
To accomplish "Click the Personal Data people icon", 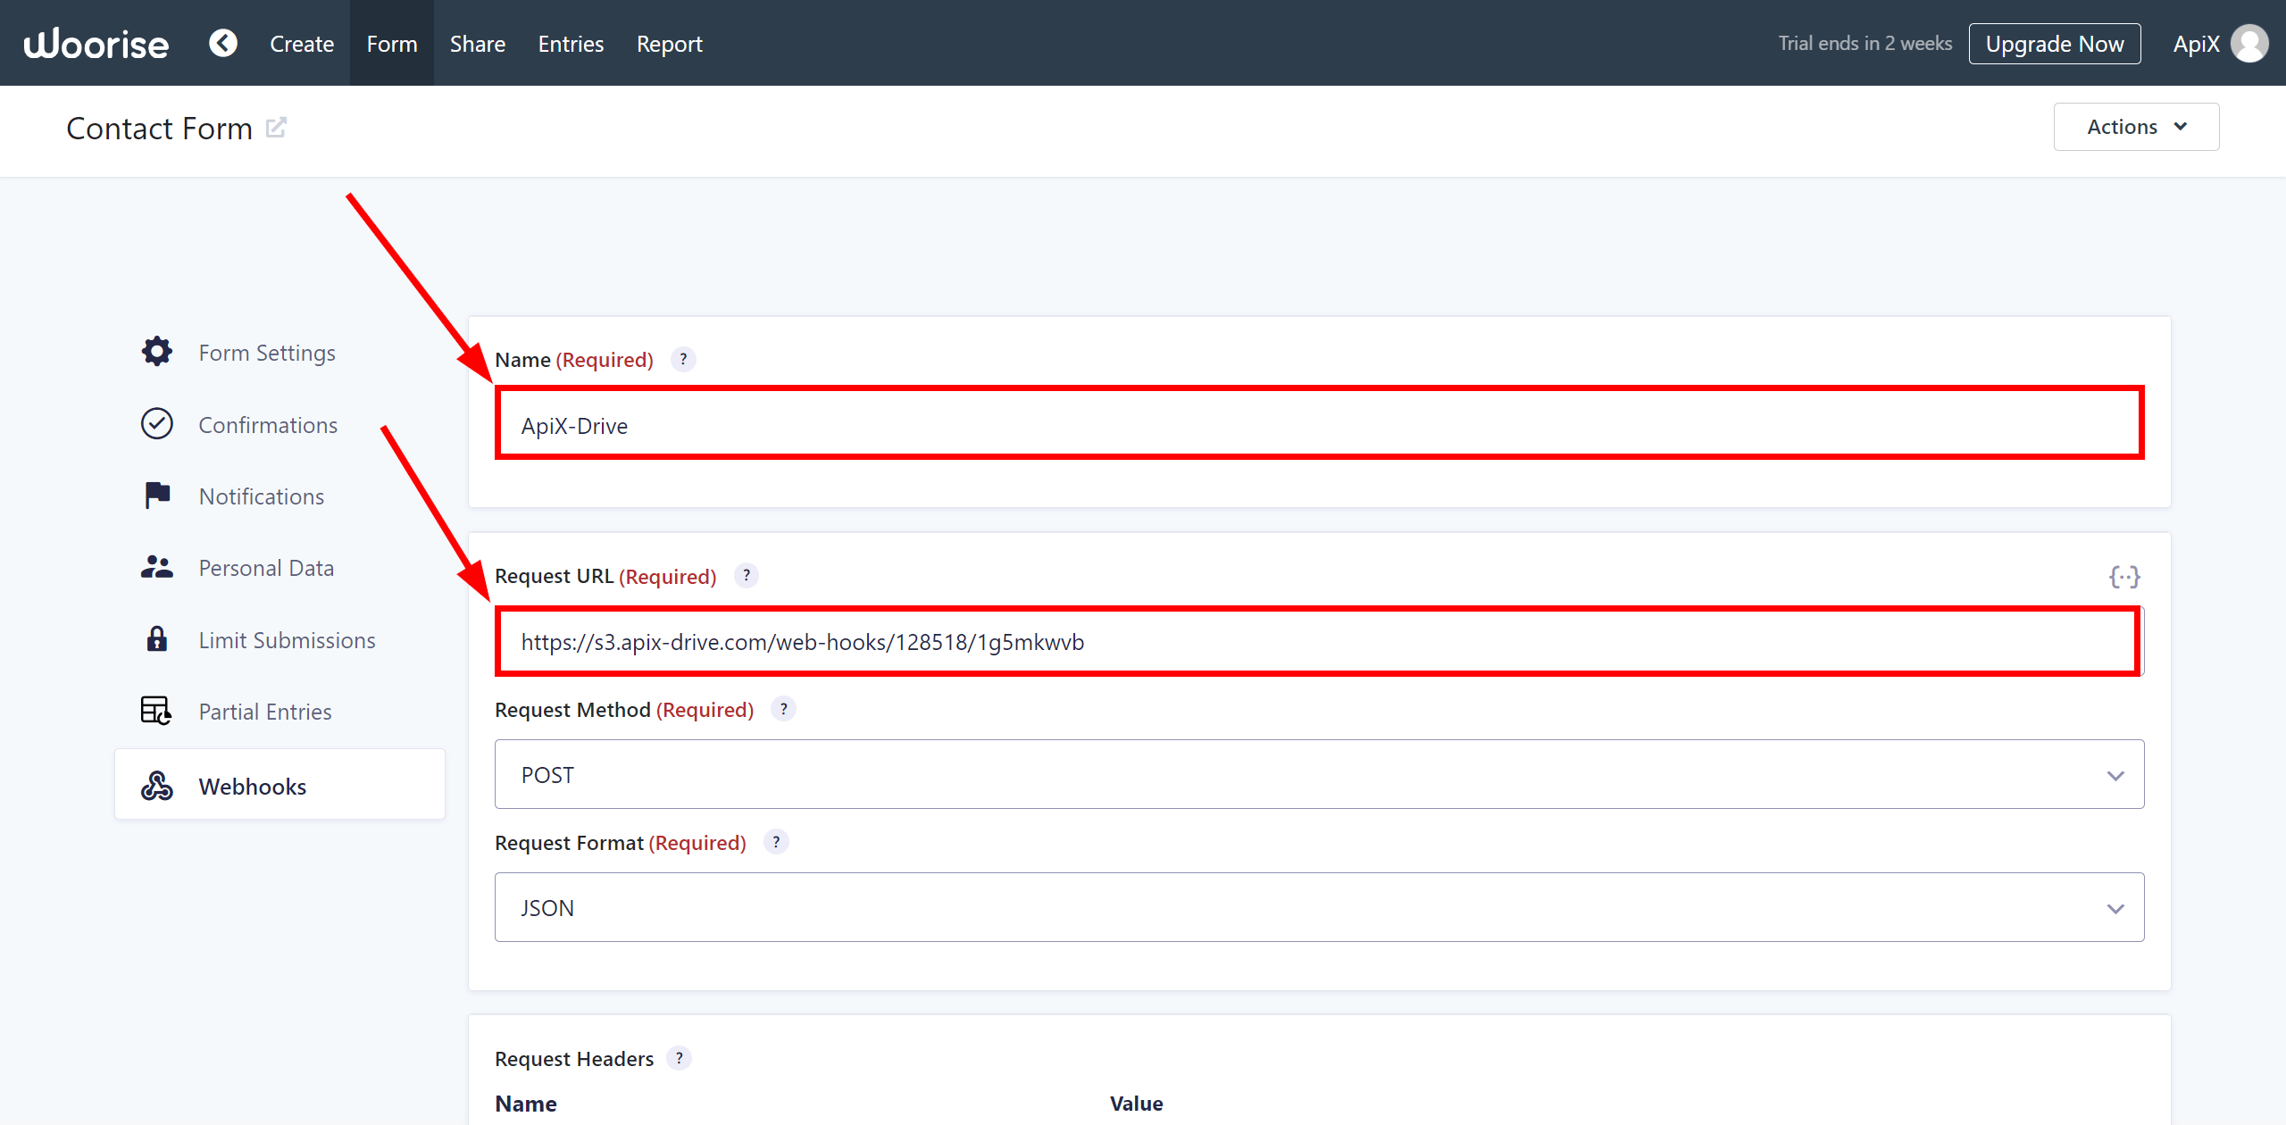I will (157, 567).
